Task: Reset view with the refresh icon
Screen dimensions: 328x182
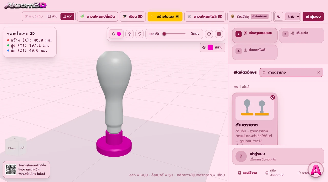Action: [209, 34]
